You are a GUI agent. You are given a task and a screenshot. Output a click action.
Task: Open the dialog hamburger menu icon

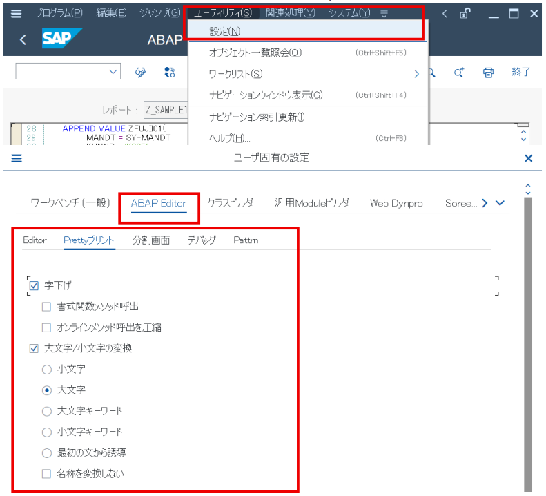click(17, 158)
